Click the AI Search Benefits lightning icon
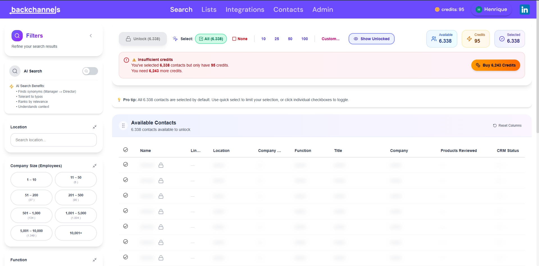Viewport: 539px width, 266px height. click(x=12, y=87)
